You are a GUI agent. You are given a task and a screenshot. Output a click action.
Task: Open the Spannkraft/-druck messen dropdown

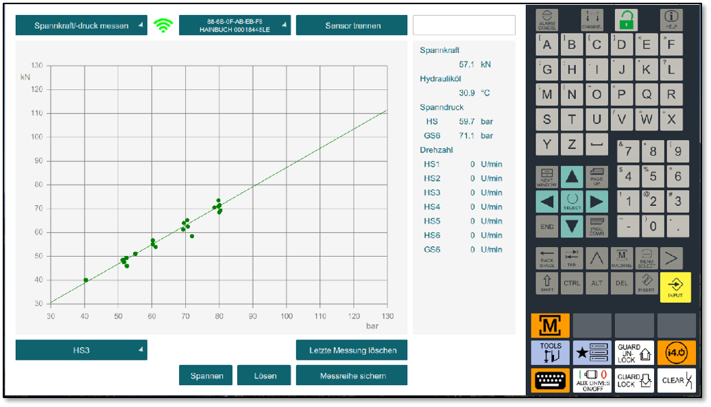tap(81, 25)
